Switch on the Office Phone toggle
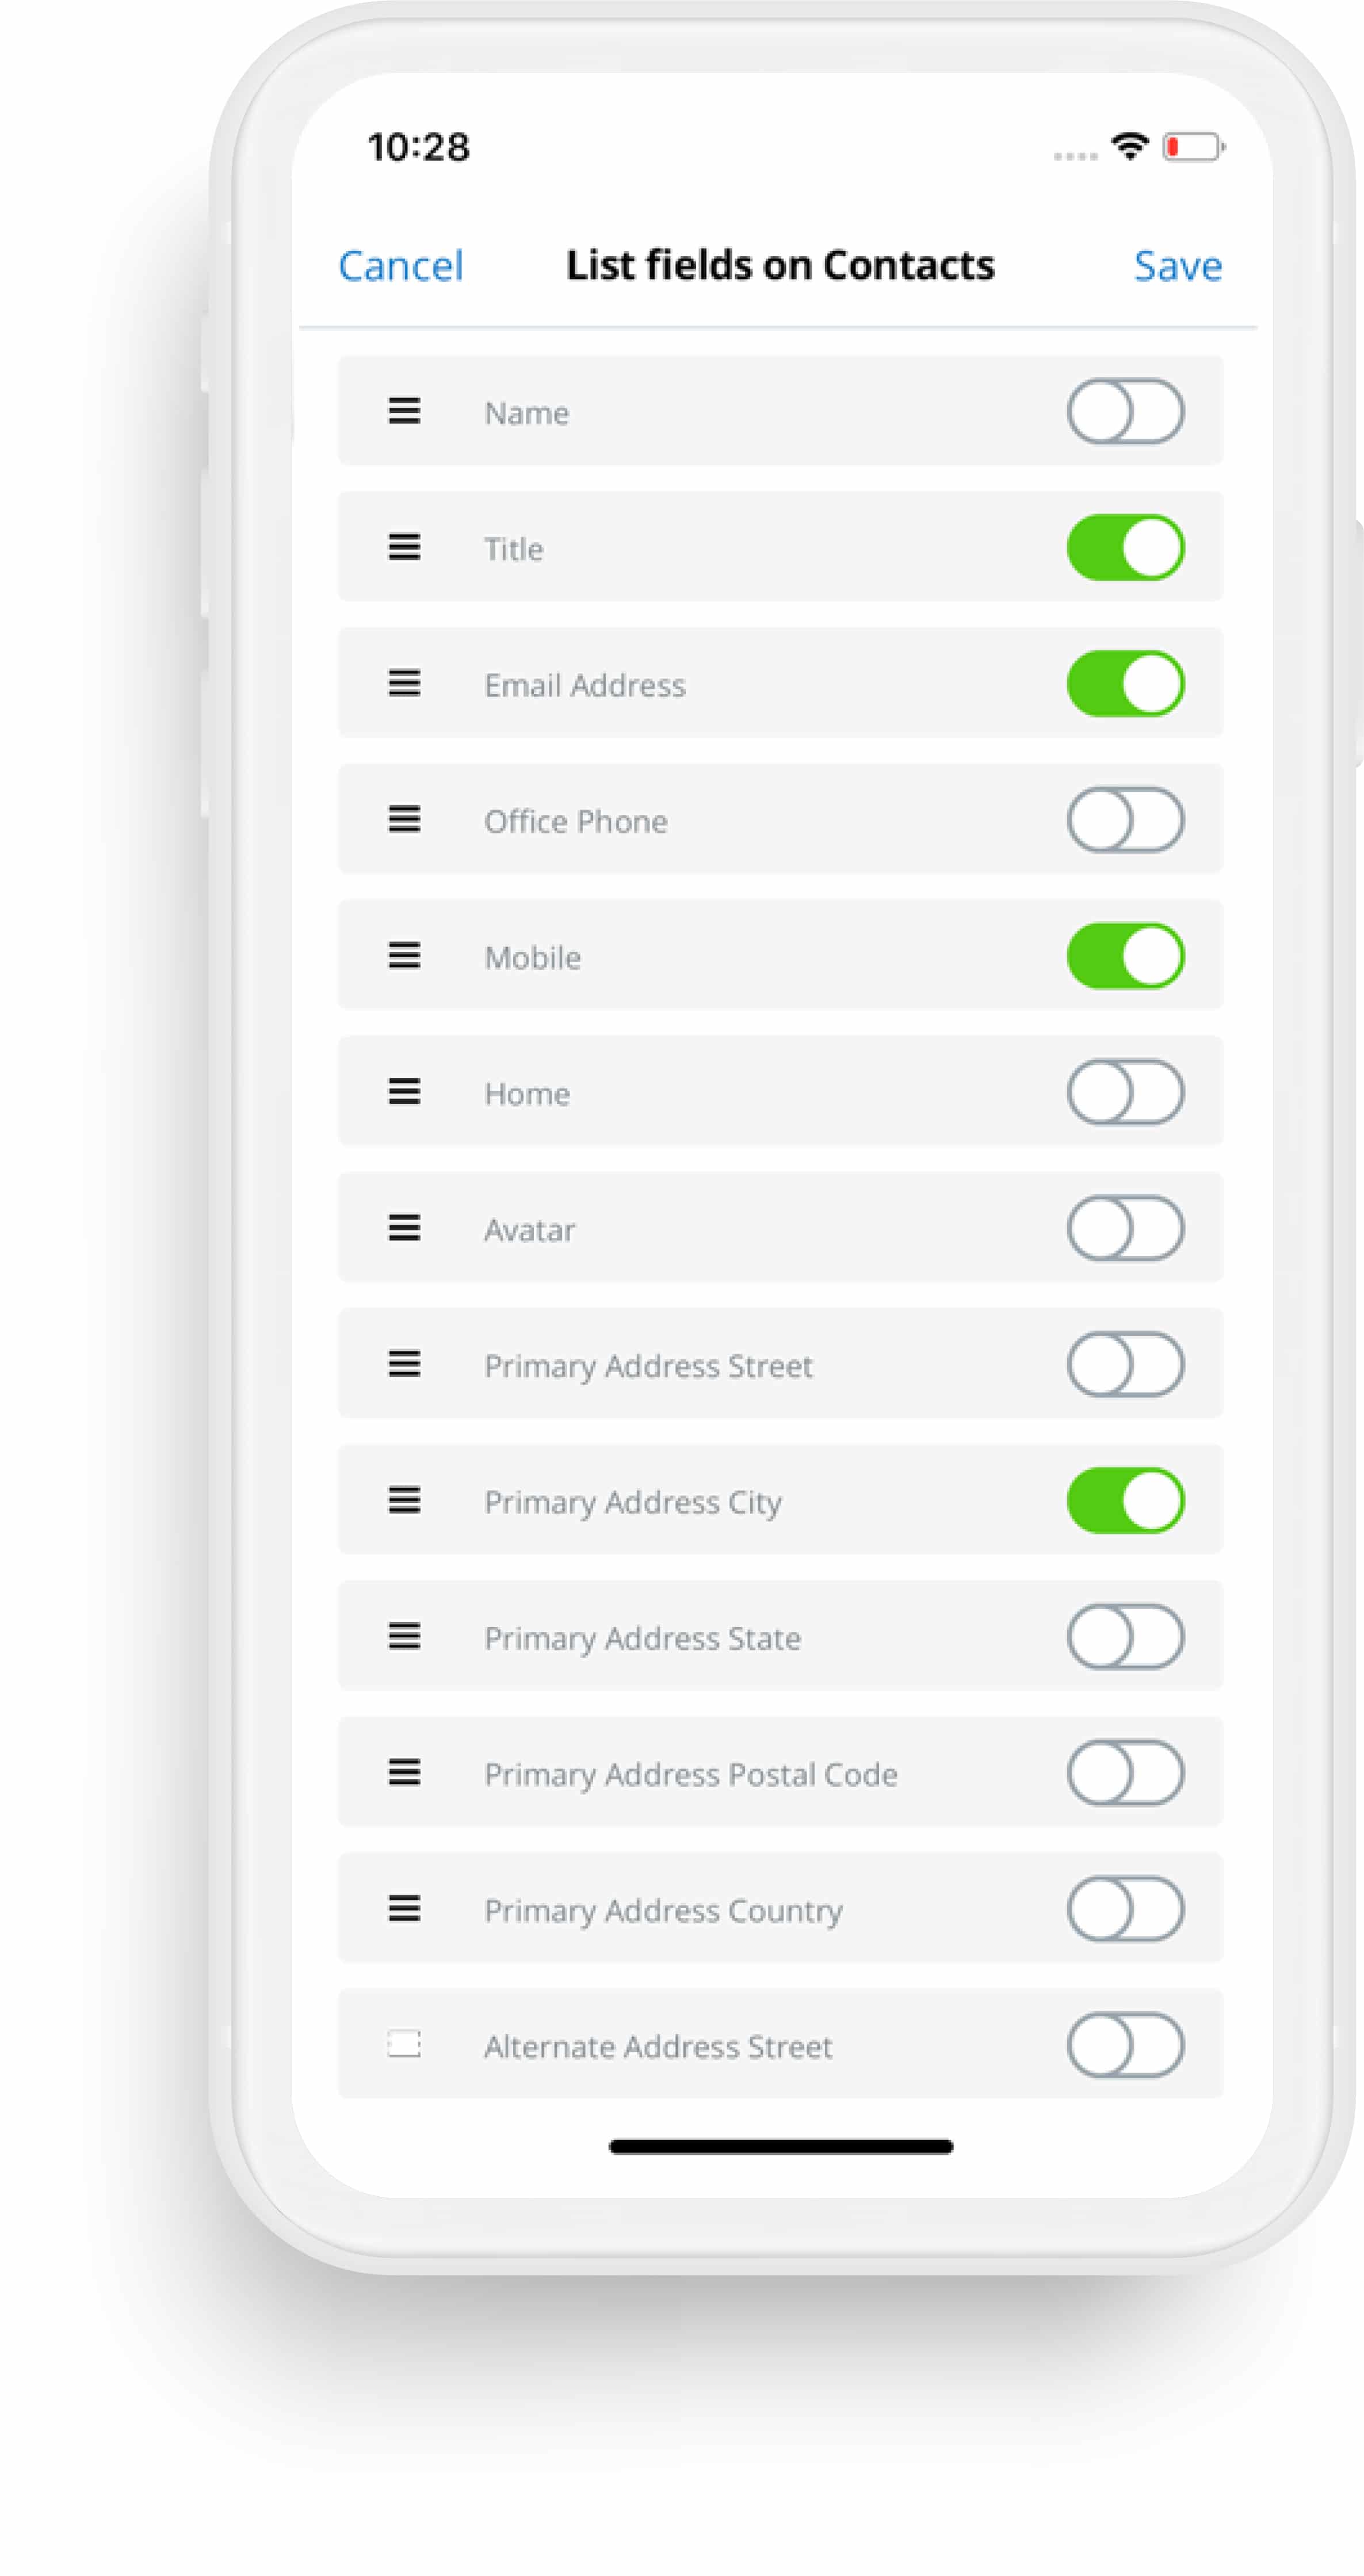Screen dimensions: 1364x2576 click(x=1125, y=820)
